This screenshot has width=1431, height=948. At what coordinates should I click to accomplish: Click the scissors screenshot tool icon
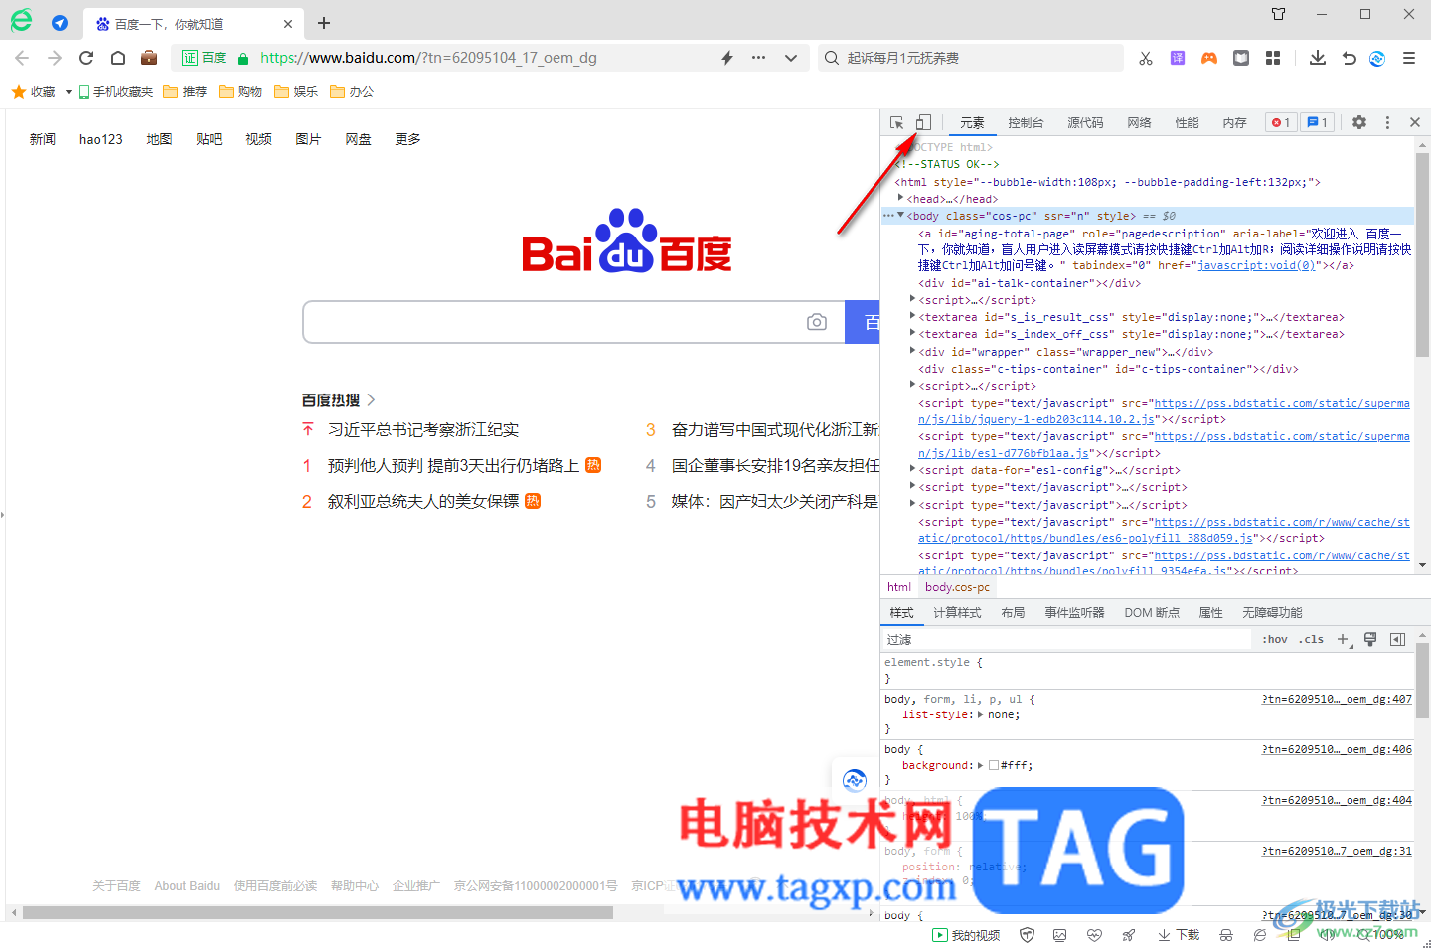[x=1146, y=58]
